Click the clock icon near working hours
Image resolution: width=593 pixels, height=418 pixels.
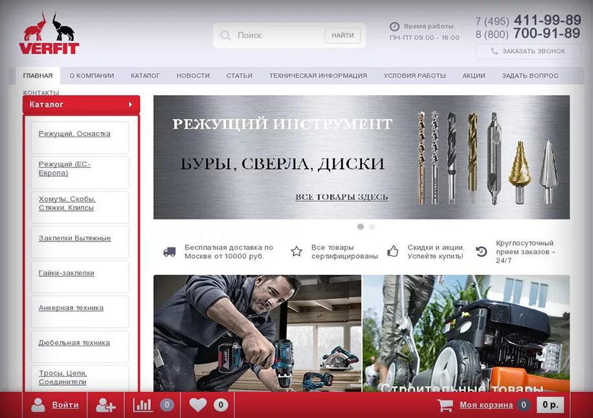394,26
